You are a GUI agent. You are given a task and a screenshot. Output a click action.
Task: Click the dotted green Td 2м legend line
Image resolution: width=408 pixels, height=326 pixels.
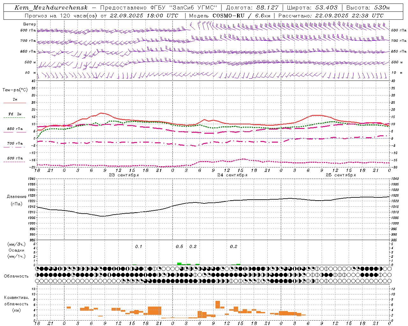[14, 118]
